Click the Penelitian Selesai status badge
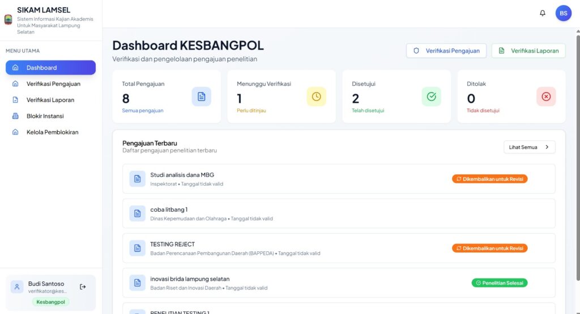This screenshot has height=314, width=580. (x=499, y=283)
